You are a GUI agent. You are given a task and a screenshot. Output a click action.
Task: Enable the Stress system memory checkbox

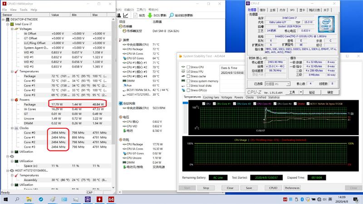[x=188, y=81]
